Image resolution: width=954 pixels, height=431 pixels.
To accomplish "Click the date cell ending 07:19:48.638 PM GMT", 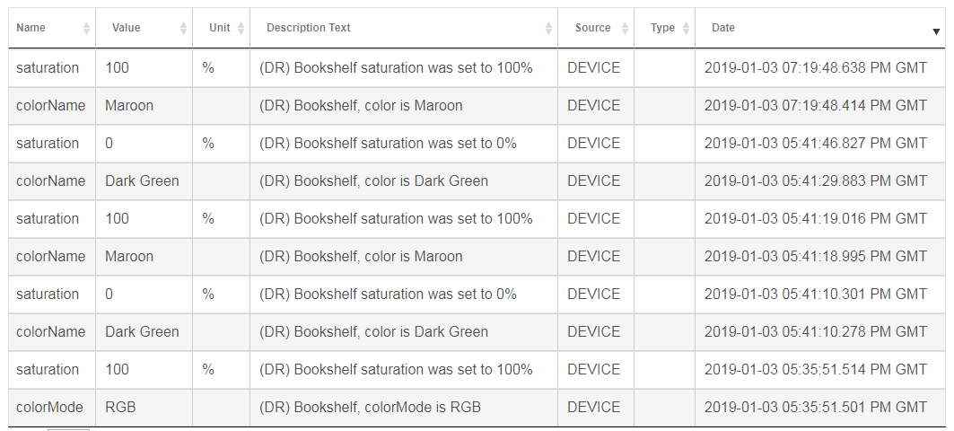I will coord(815,68).
